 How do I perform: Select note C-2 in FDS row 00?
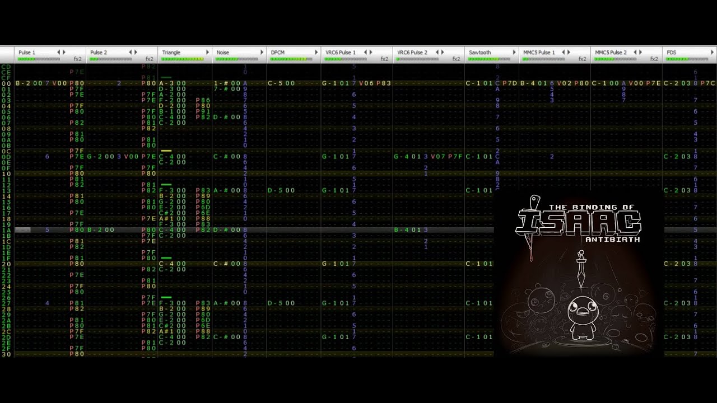(x=670, y=83)
